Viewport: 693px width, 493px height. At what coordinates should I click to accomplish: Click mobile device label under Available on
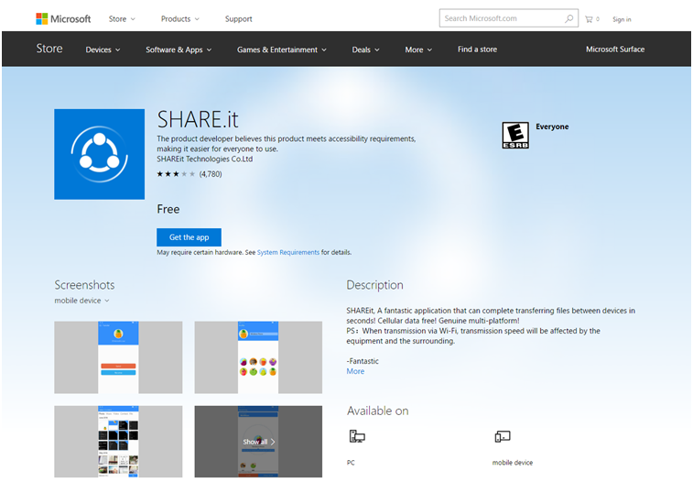tap(513, 463)
